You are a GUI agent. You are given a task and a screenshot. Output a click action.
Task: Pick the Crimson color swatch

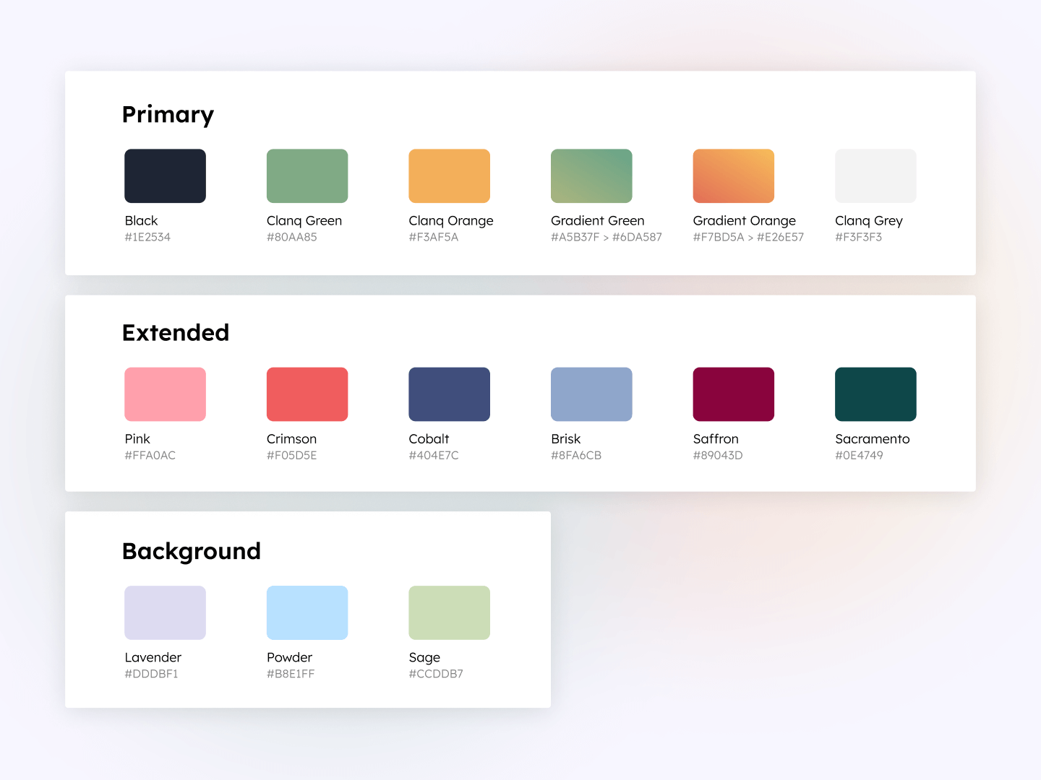pyautogui.click(x=307, y=394)
